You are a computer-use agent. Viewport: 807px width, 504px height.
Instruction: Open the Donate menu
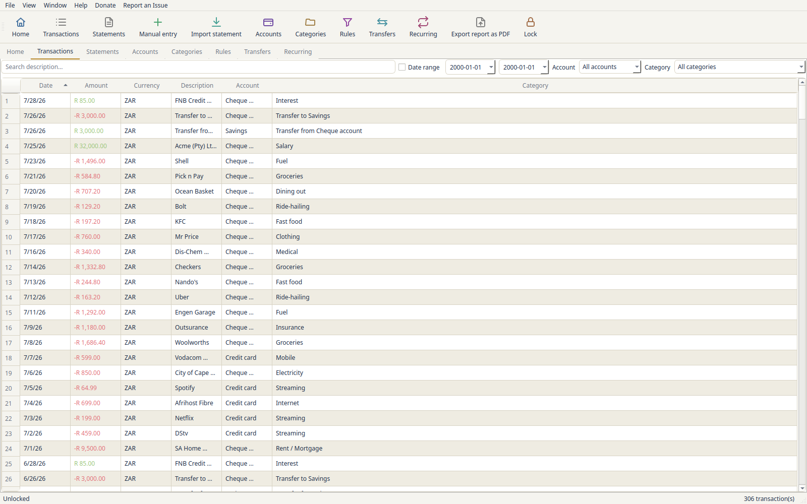[105, 6]
